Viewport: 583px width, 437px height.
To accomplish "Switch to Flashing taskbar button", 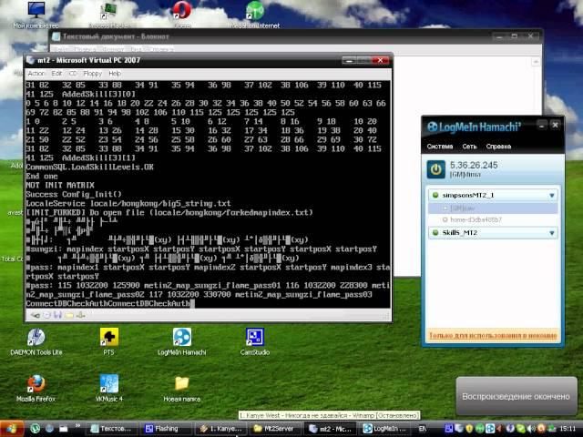I will [166, 429].
